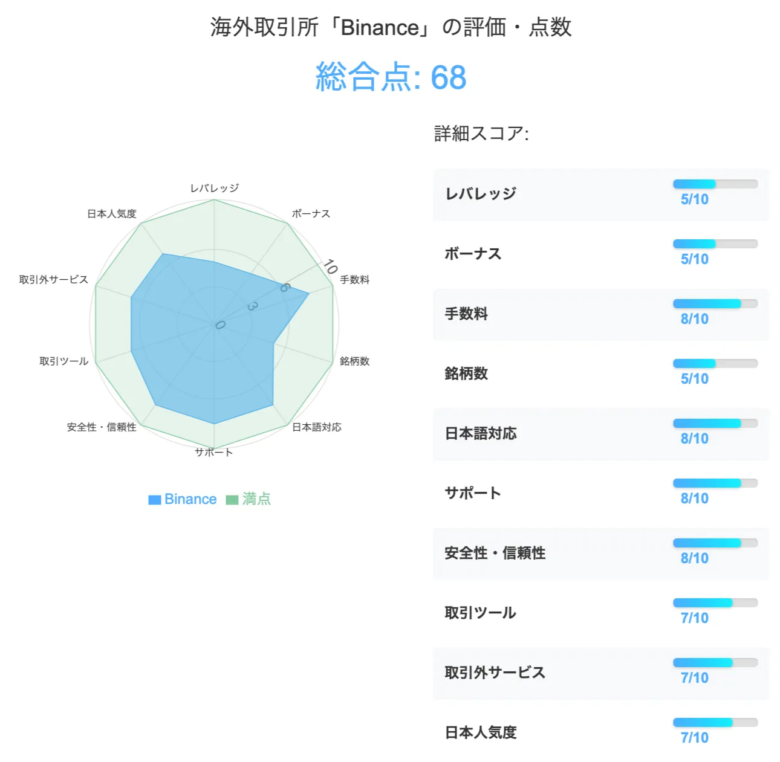Click the 銘柄数 axis label on radar chart

[354, 361]
